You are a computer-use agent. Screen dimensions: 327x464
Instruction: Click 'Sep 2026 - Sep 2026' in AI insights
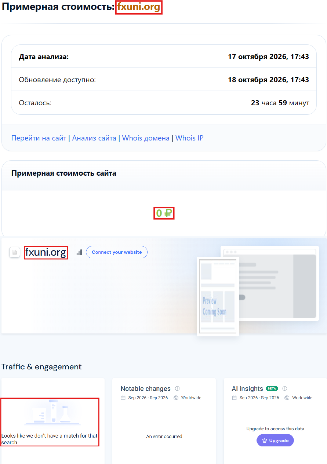tap(259, 398)
